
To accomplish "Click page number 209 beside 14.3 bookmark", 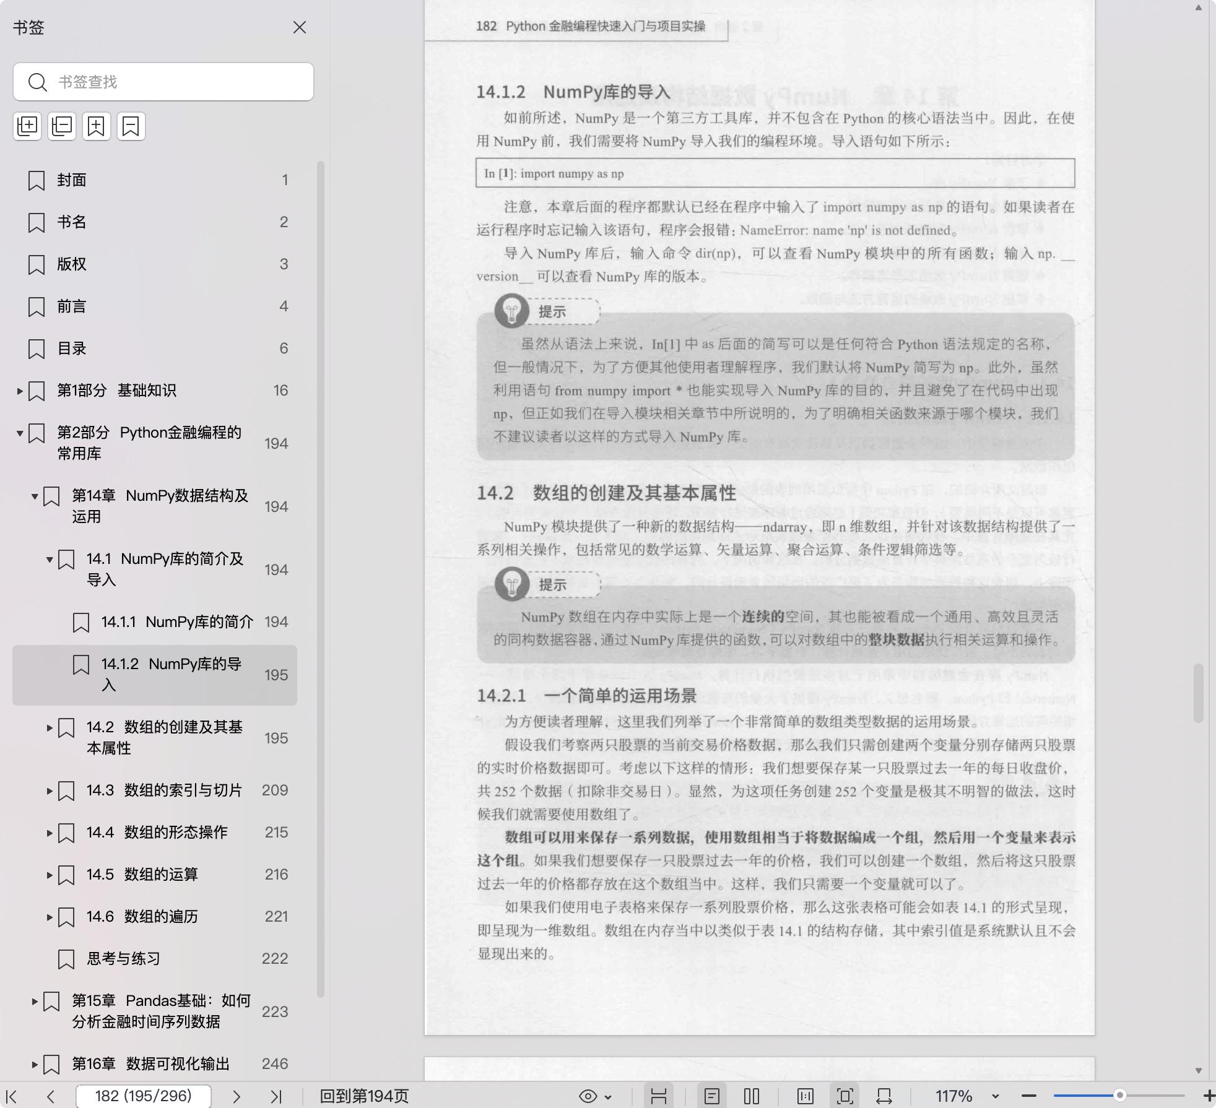I will coord(275,790).
